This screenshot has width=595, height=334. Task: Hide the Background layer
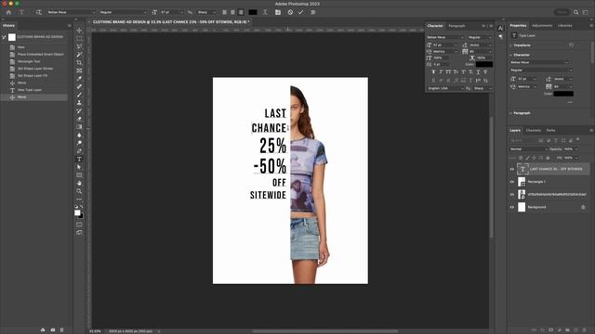pyautogui.click(x=512, y=207)
